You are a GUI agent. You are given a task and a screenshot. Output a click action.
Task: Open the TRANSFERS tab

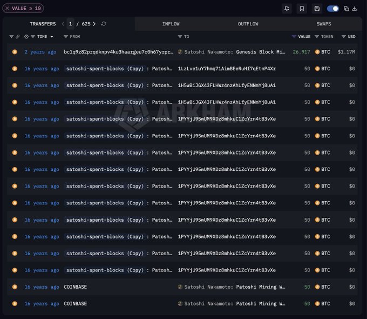[x=43, y=24]
